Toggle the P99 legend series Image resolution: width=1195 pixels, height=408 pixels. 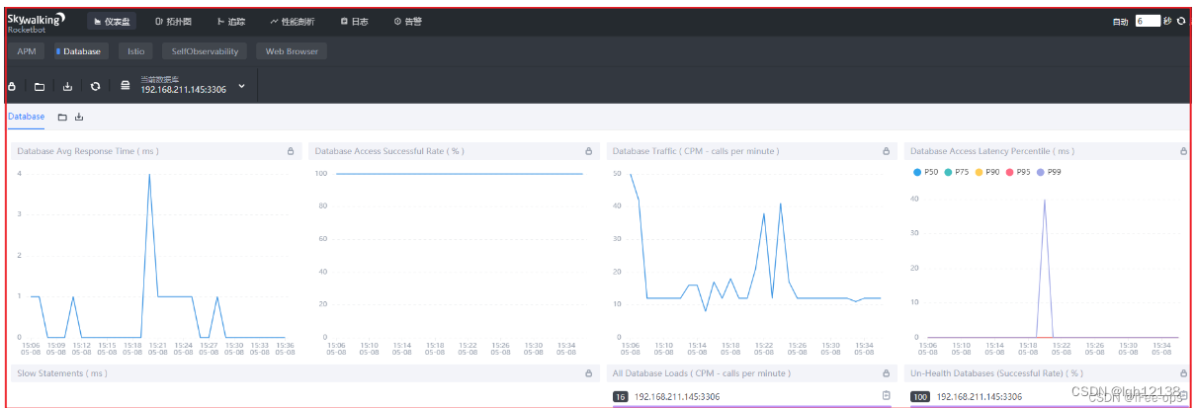1049,172
